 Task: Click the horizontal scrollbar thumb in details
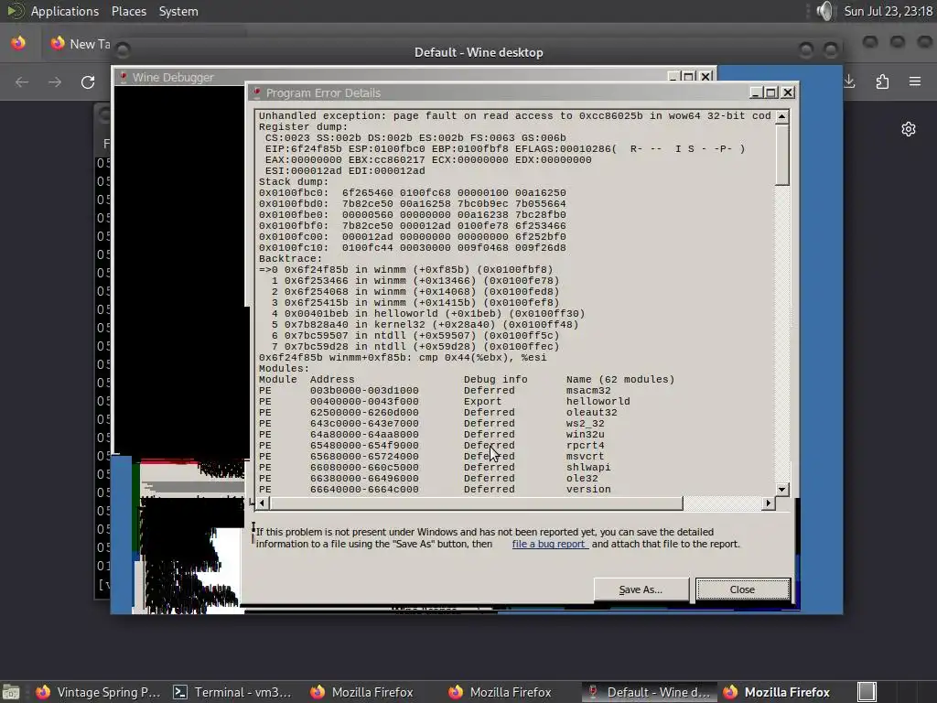[x=475, y=503]
